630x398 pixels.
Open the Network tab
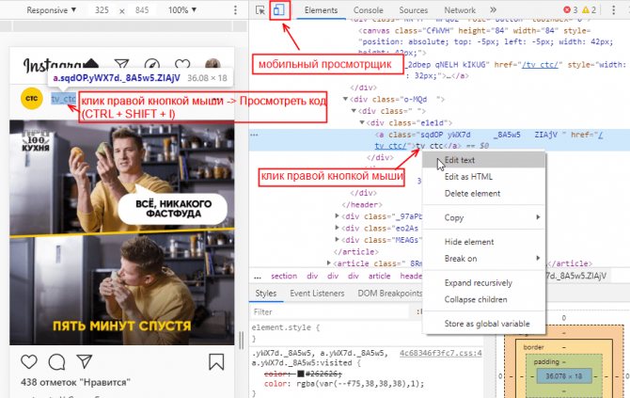[x=460, y=10]
